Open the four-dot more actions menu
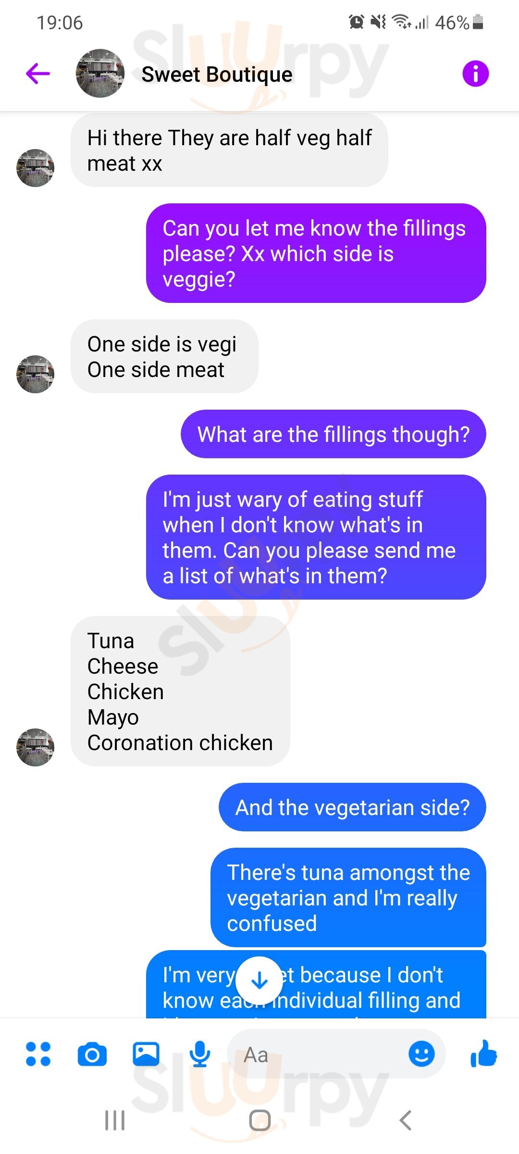The image size is (519, 1154). coord(38,1054)
